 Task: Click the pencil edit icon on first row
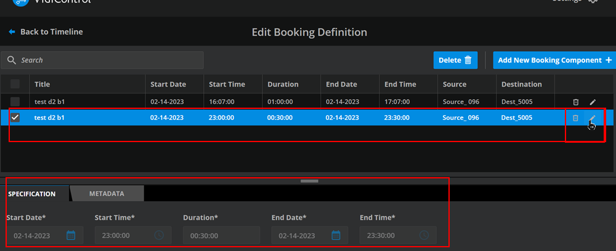[x=593, y=102]
